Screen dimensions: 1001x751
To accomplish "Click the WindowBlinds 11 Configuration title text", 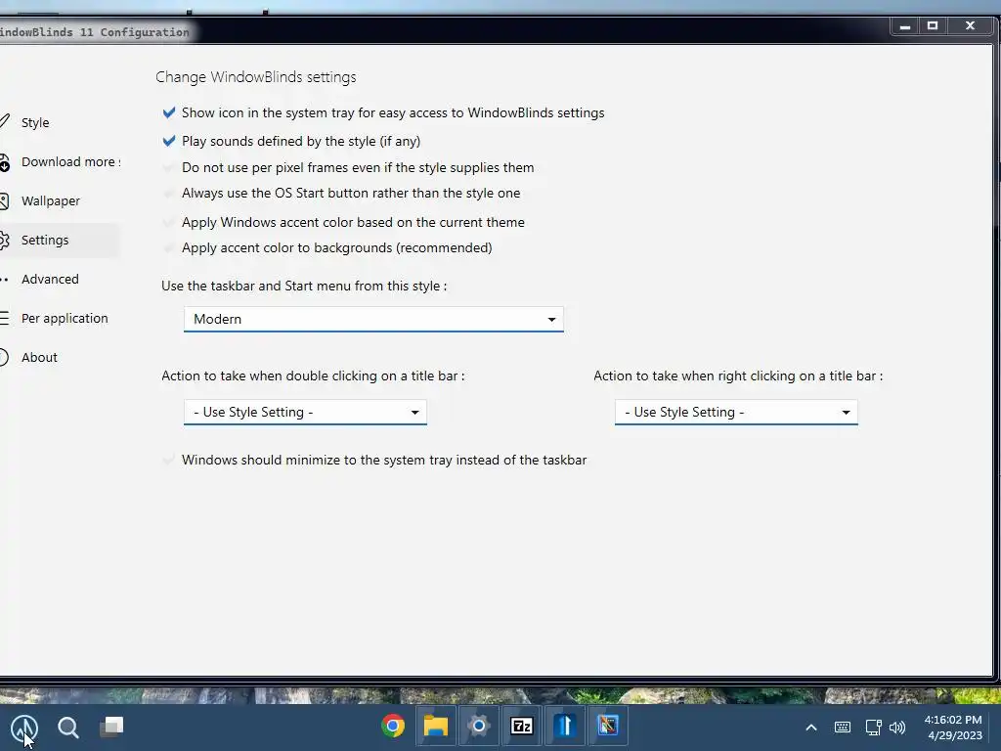I will pos(95,32).
